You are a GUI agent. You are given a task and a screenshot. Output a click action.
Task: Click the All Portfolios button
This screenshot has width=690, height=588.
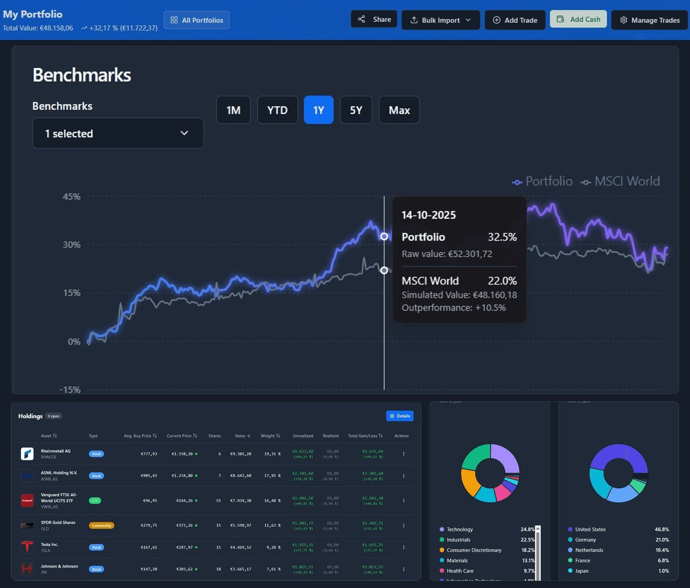coord(196,20)
